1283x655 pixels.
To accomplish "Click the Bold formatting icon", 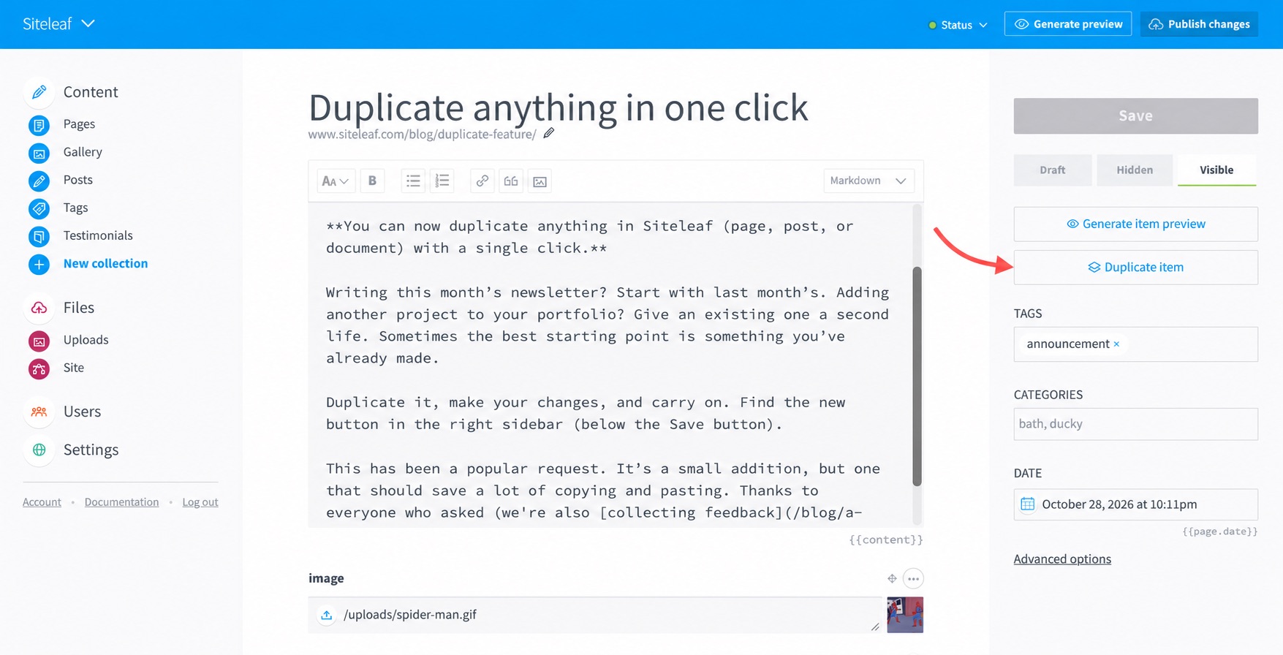I will (372, 181).
